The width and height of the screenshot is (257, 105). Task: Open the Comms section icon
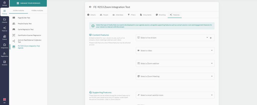coord(5,37)
